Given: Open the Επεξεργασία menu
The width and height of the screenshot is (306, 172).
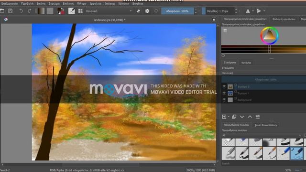Looking at the screenshot, I should pyautogui.click(x=10, y=3).
